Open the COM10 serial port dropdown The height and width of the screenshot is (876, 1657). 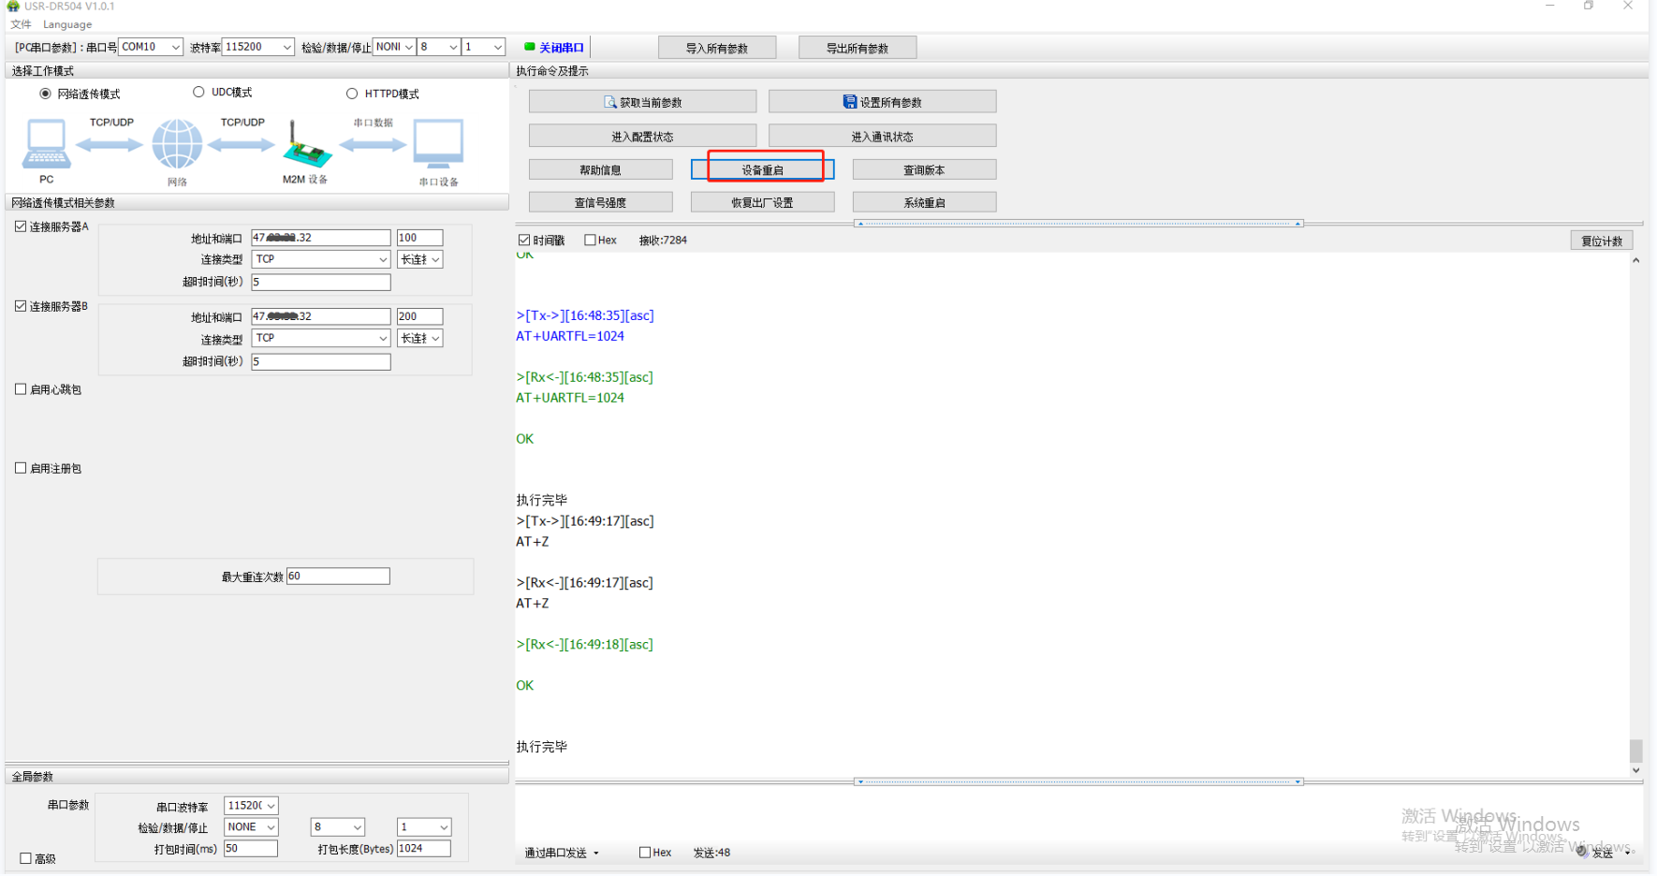[175, 47]
